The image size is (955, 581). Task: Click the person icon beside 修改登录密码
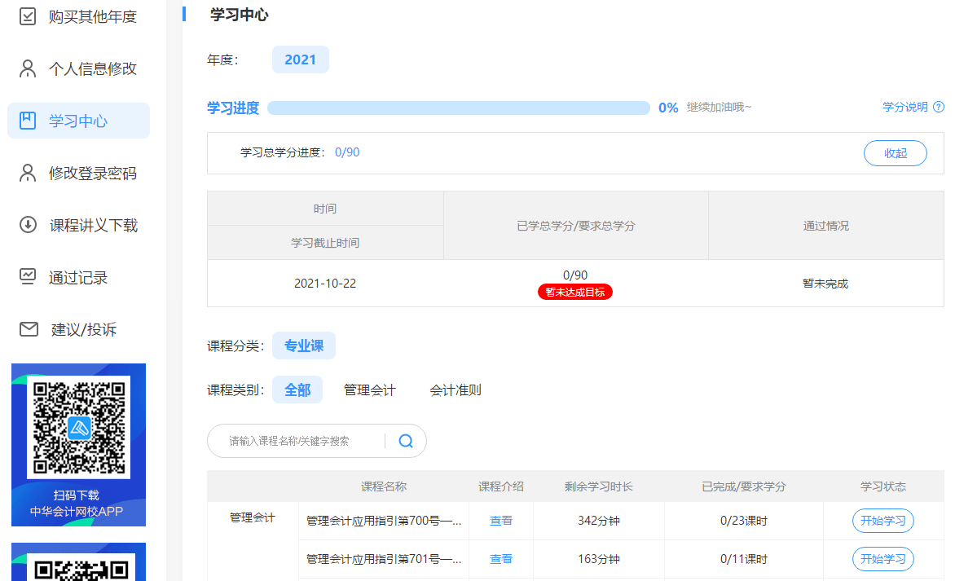28,173
